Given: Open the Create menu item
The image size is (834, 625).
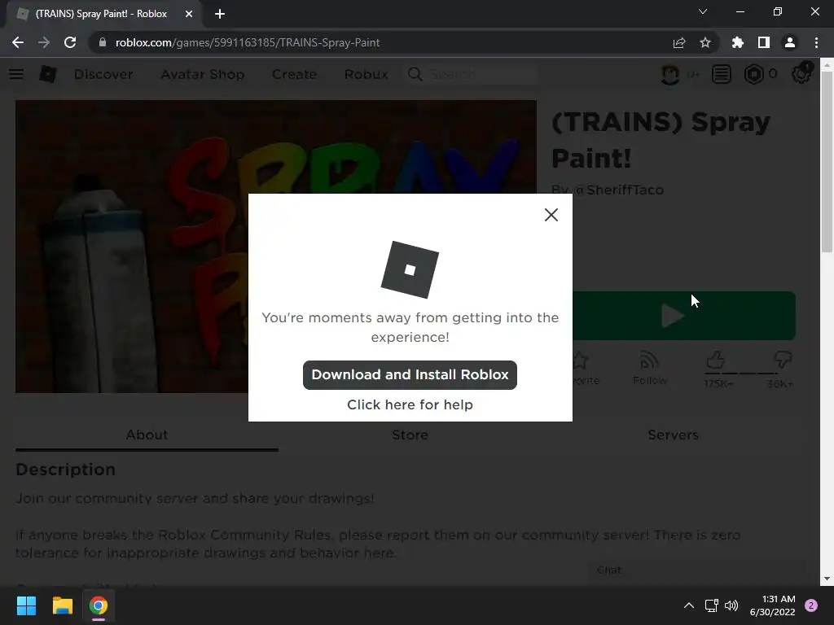Looking at the screenshot, I should (x=294, y=74).
